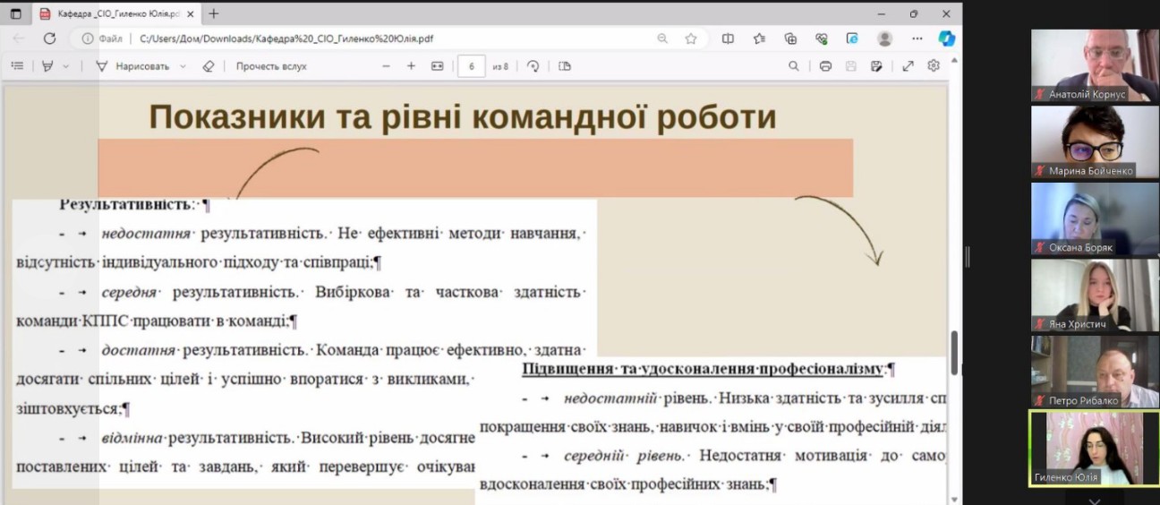Toggle split screen in Edge toolbar
The height and width of the screenshot is (505, 1160).
(728, 39)
